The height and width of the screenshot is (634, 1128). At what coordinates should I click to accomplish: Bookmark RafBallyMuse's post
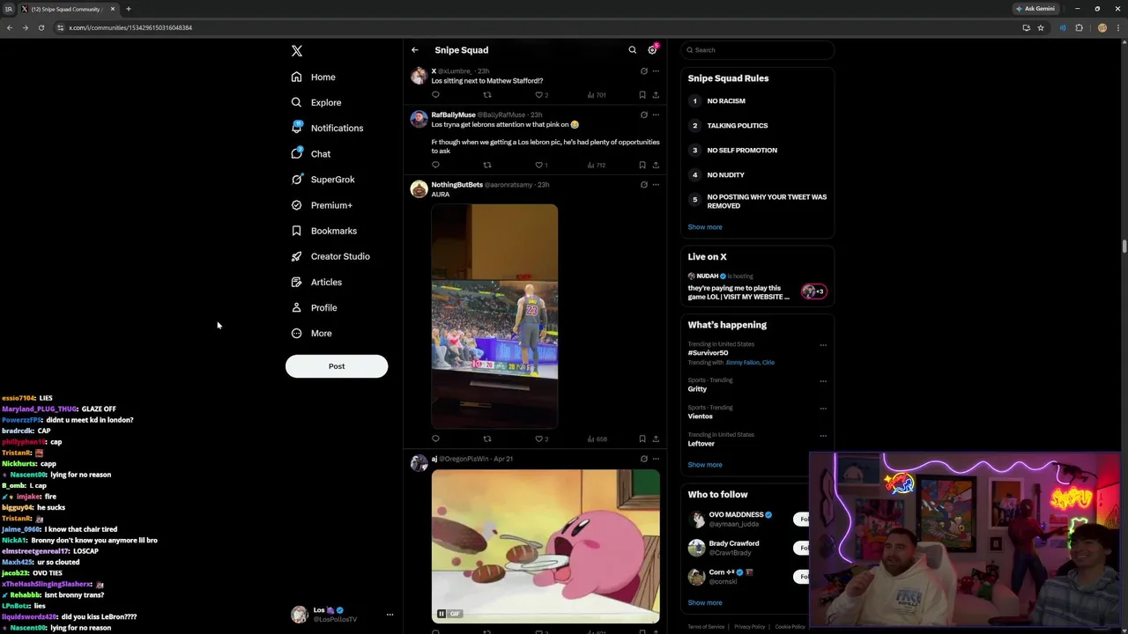pyautogui.click(x=642, y=165)
